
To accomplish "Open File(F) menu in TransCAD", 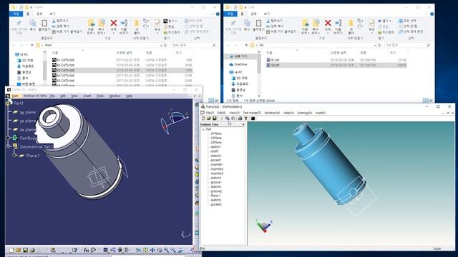I will [x=210, y=113].
